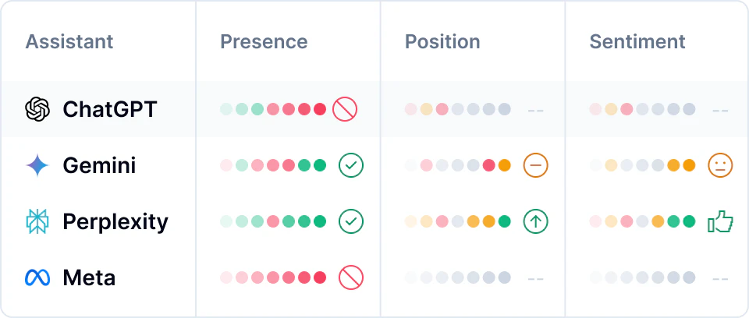The height and width of the screenshot is (318, 749).
Task: Click Meta's red not-present icon
Action: pyautogui.click(x=351, y=277)
